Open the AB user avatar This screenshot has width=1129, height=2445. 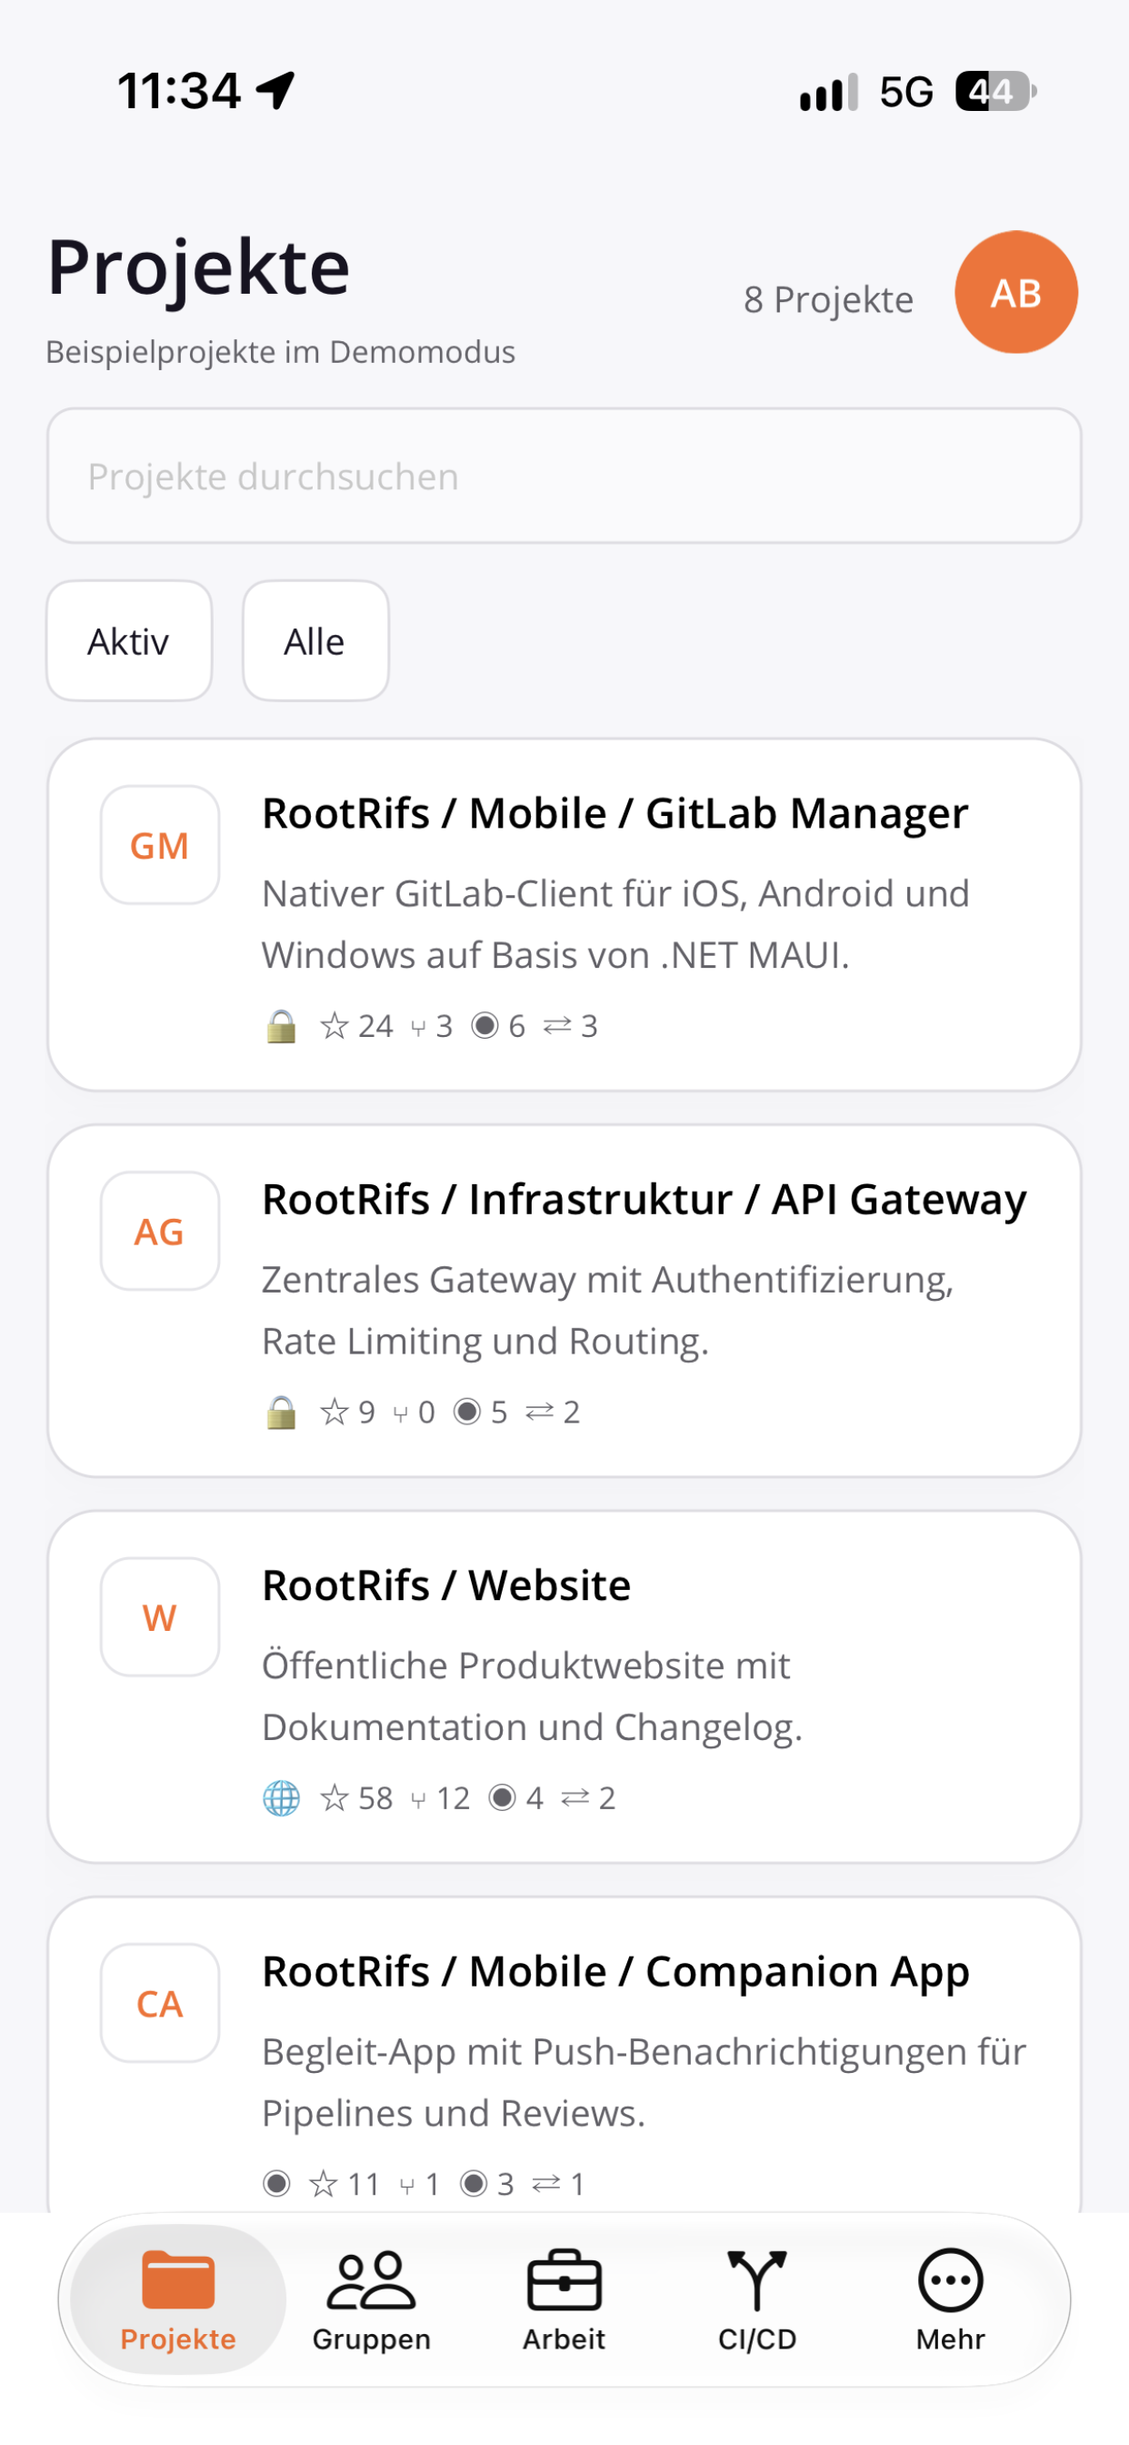pyautogui.click(x=1015, y=292)
